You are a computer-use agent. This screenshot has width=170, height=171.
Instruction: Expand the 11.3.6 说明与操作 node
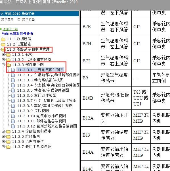point(3,141)
